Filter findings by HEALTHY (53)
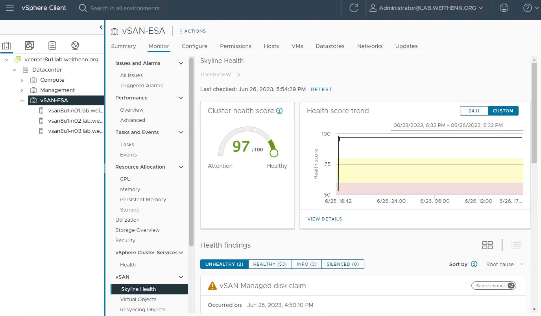Screen dimensions: 541x316 tap(270, 264)
